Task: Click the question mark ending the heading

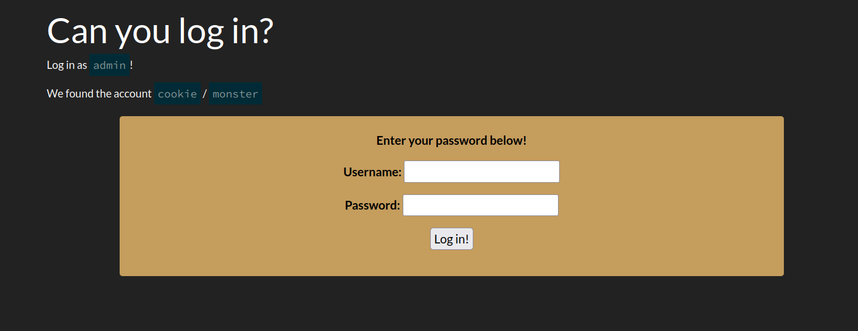Action: pyautogui.click(x=264, y=32)
